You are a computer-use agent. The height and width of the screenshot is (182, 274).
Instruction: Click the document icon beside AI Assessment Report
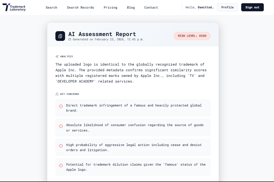point(60,36)
